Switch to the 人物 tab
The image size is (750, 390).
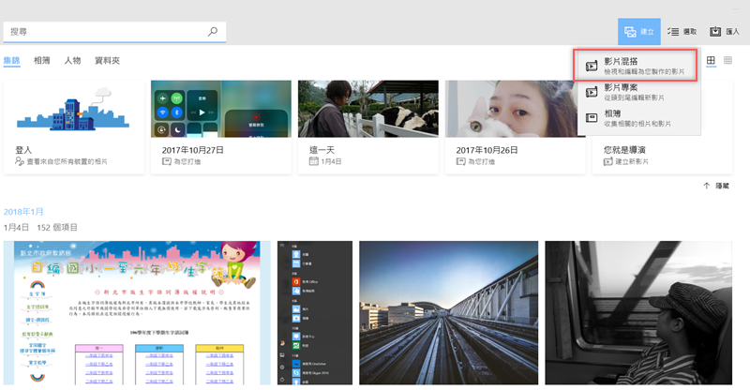[x=71, y=61]
